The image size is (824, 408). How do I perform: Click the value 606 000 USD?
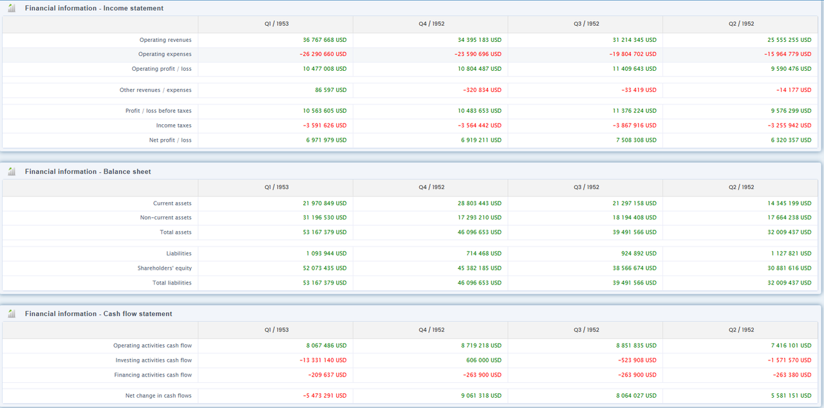click(x=484, y=360)
